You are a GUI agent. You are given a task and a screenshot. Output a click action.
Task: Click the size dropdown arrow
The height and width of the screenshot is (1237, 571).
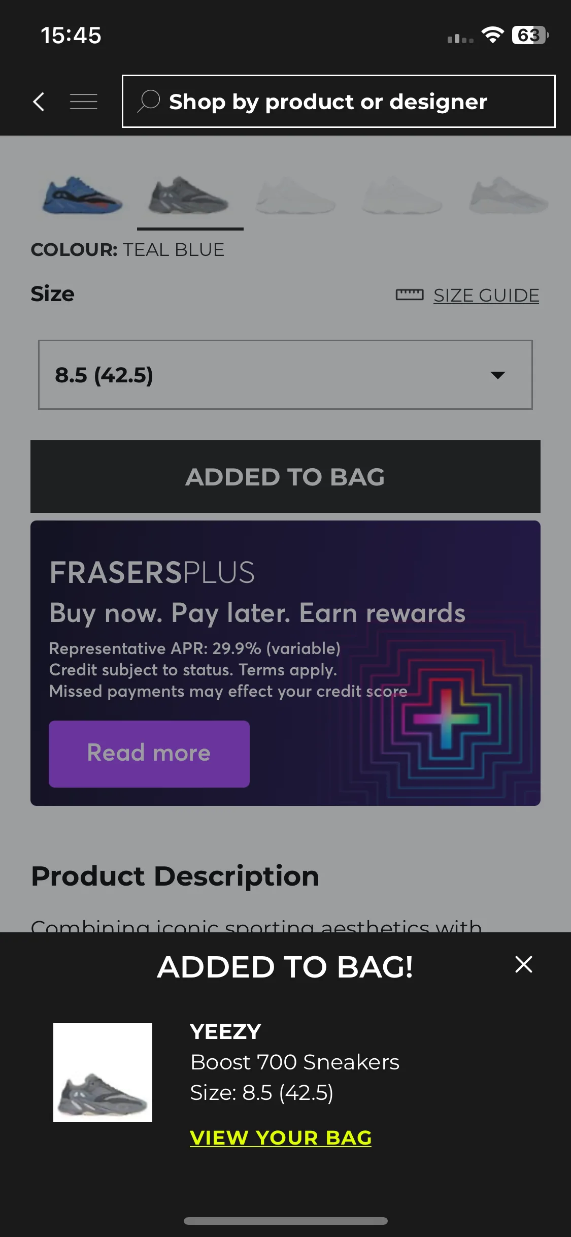(x=498, y=375)
